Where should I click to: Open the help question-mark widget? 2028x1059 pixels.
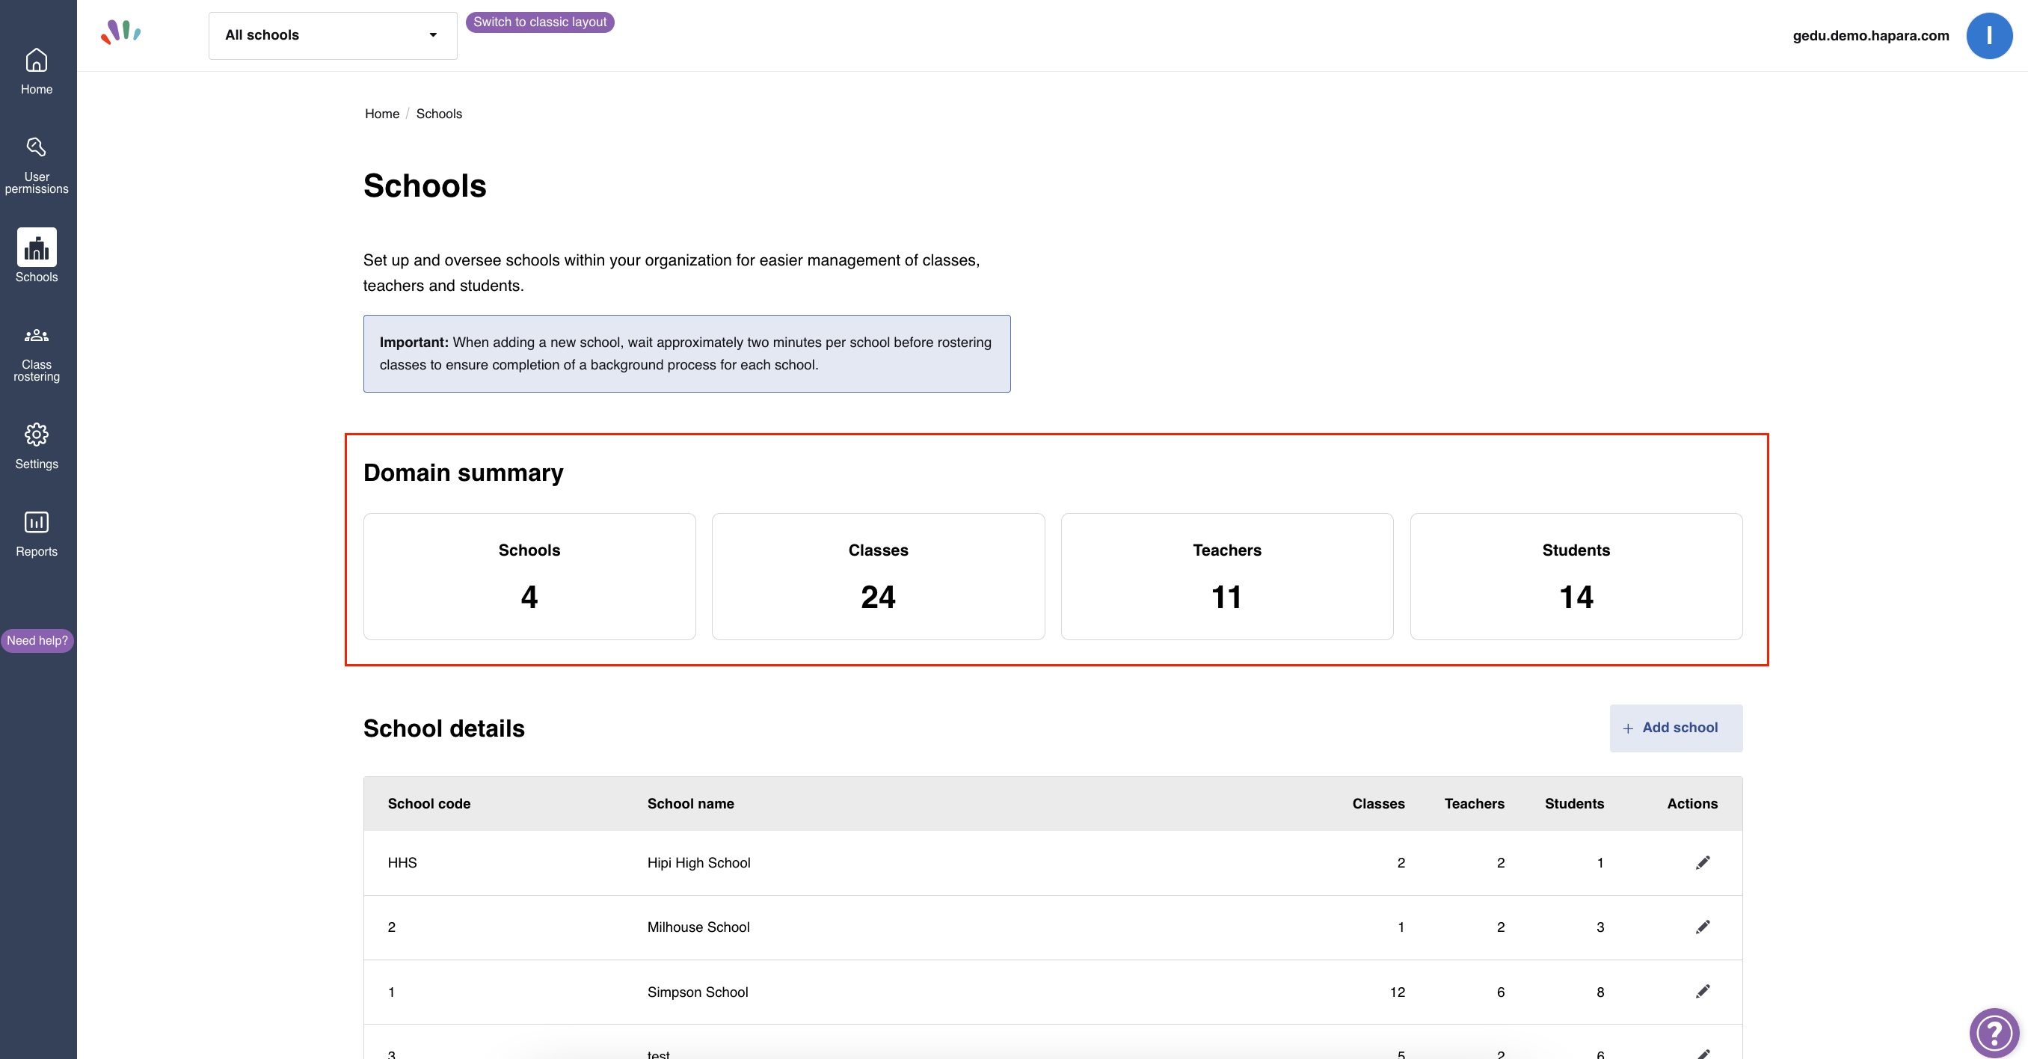1994,1032
